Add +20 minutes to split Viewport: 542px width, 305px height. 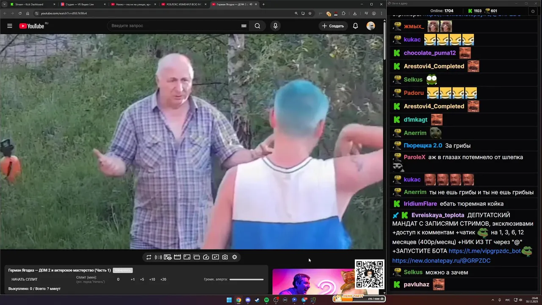click(x=163, y=280)
